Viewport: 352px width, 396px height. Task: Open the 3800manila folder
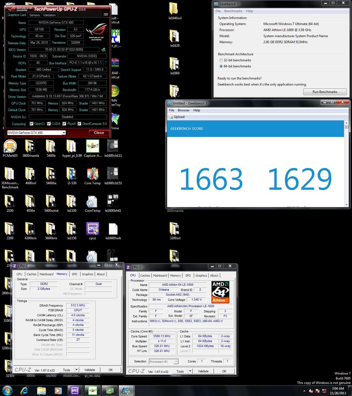tap(31, 148)
